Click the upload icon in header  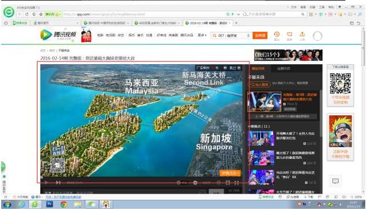pyautogui.click(x=302, y=35)
